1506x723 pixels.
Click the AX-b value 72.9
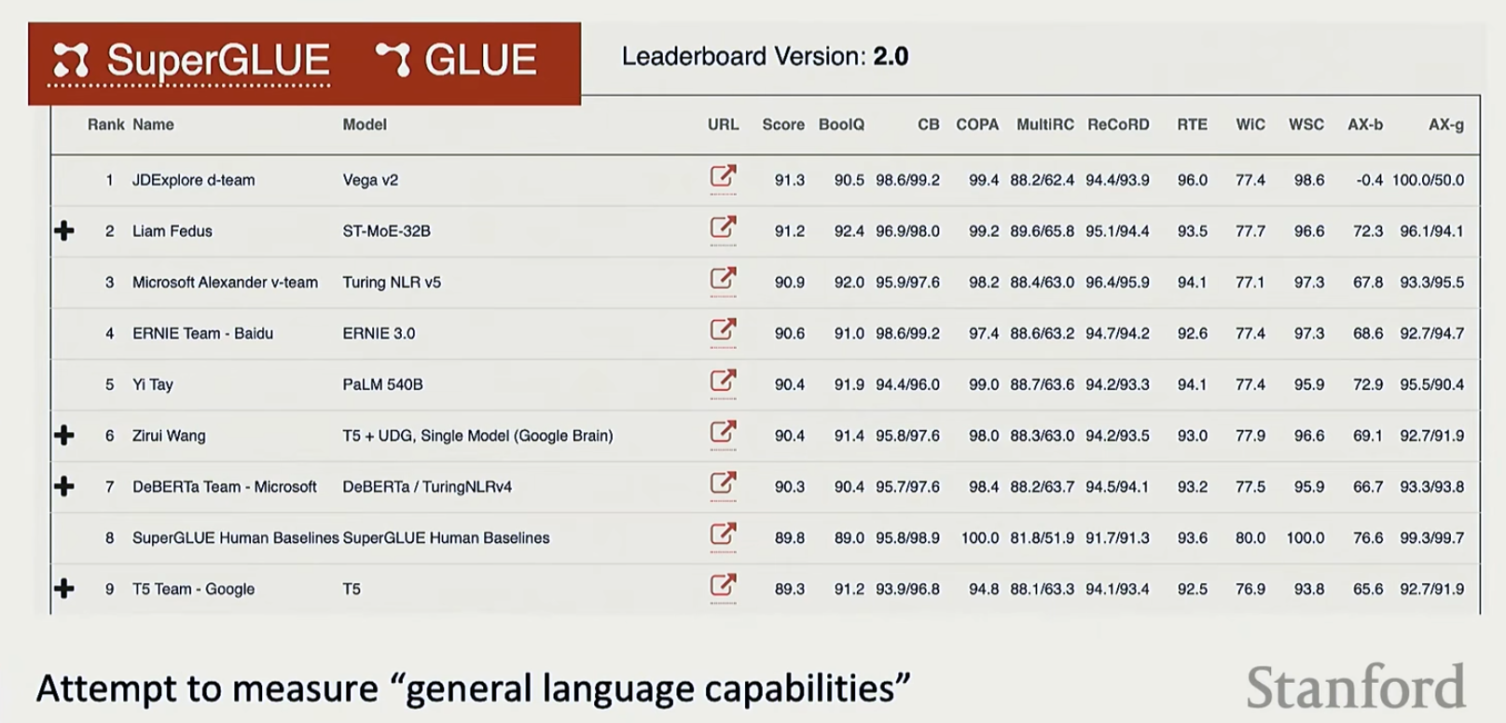[1368, 384]
